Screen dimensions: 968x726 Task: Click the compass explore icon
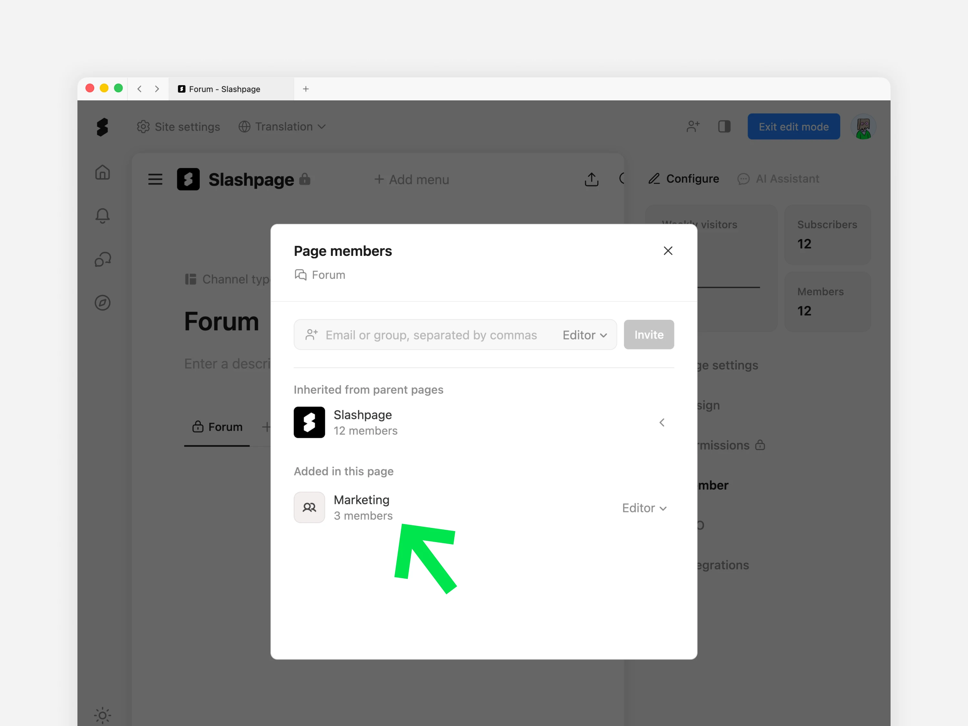click(x=102, y=303)
